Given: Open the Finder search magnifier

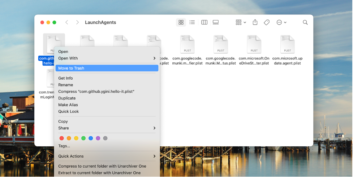Looking at the screenshot, I should click(x=305, y=22).
